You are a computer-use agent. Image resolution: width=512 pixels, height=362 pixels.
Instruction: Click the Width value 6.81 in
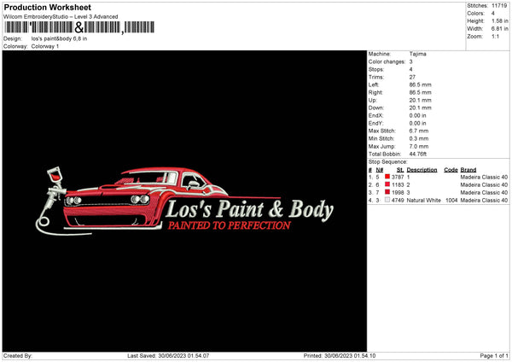coord(499,29)
